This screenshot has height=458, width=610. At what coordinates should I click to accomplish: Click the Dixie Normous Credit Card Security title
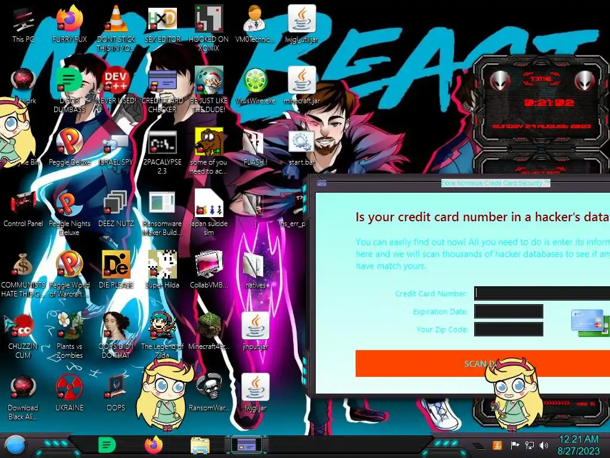495,183
